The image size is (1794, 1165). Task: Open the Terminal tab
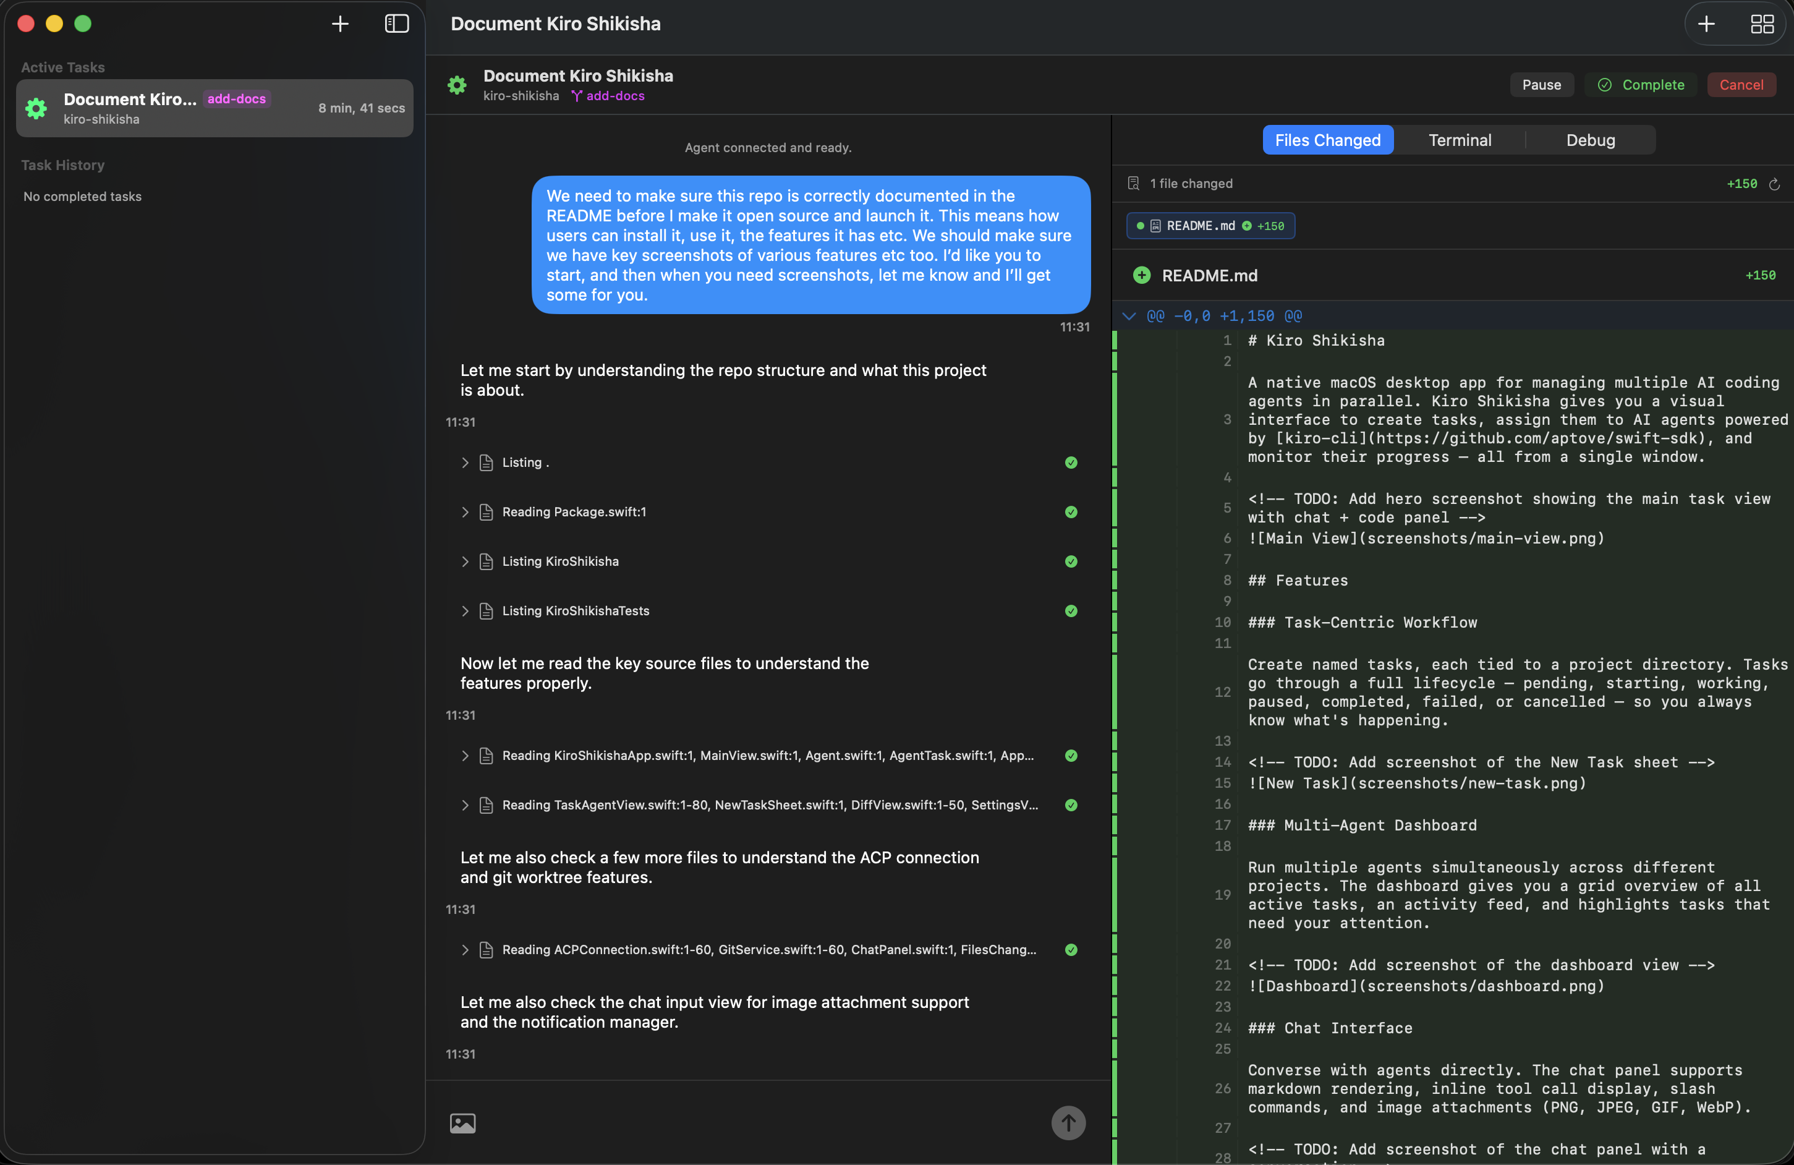1460,140
